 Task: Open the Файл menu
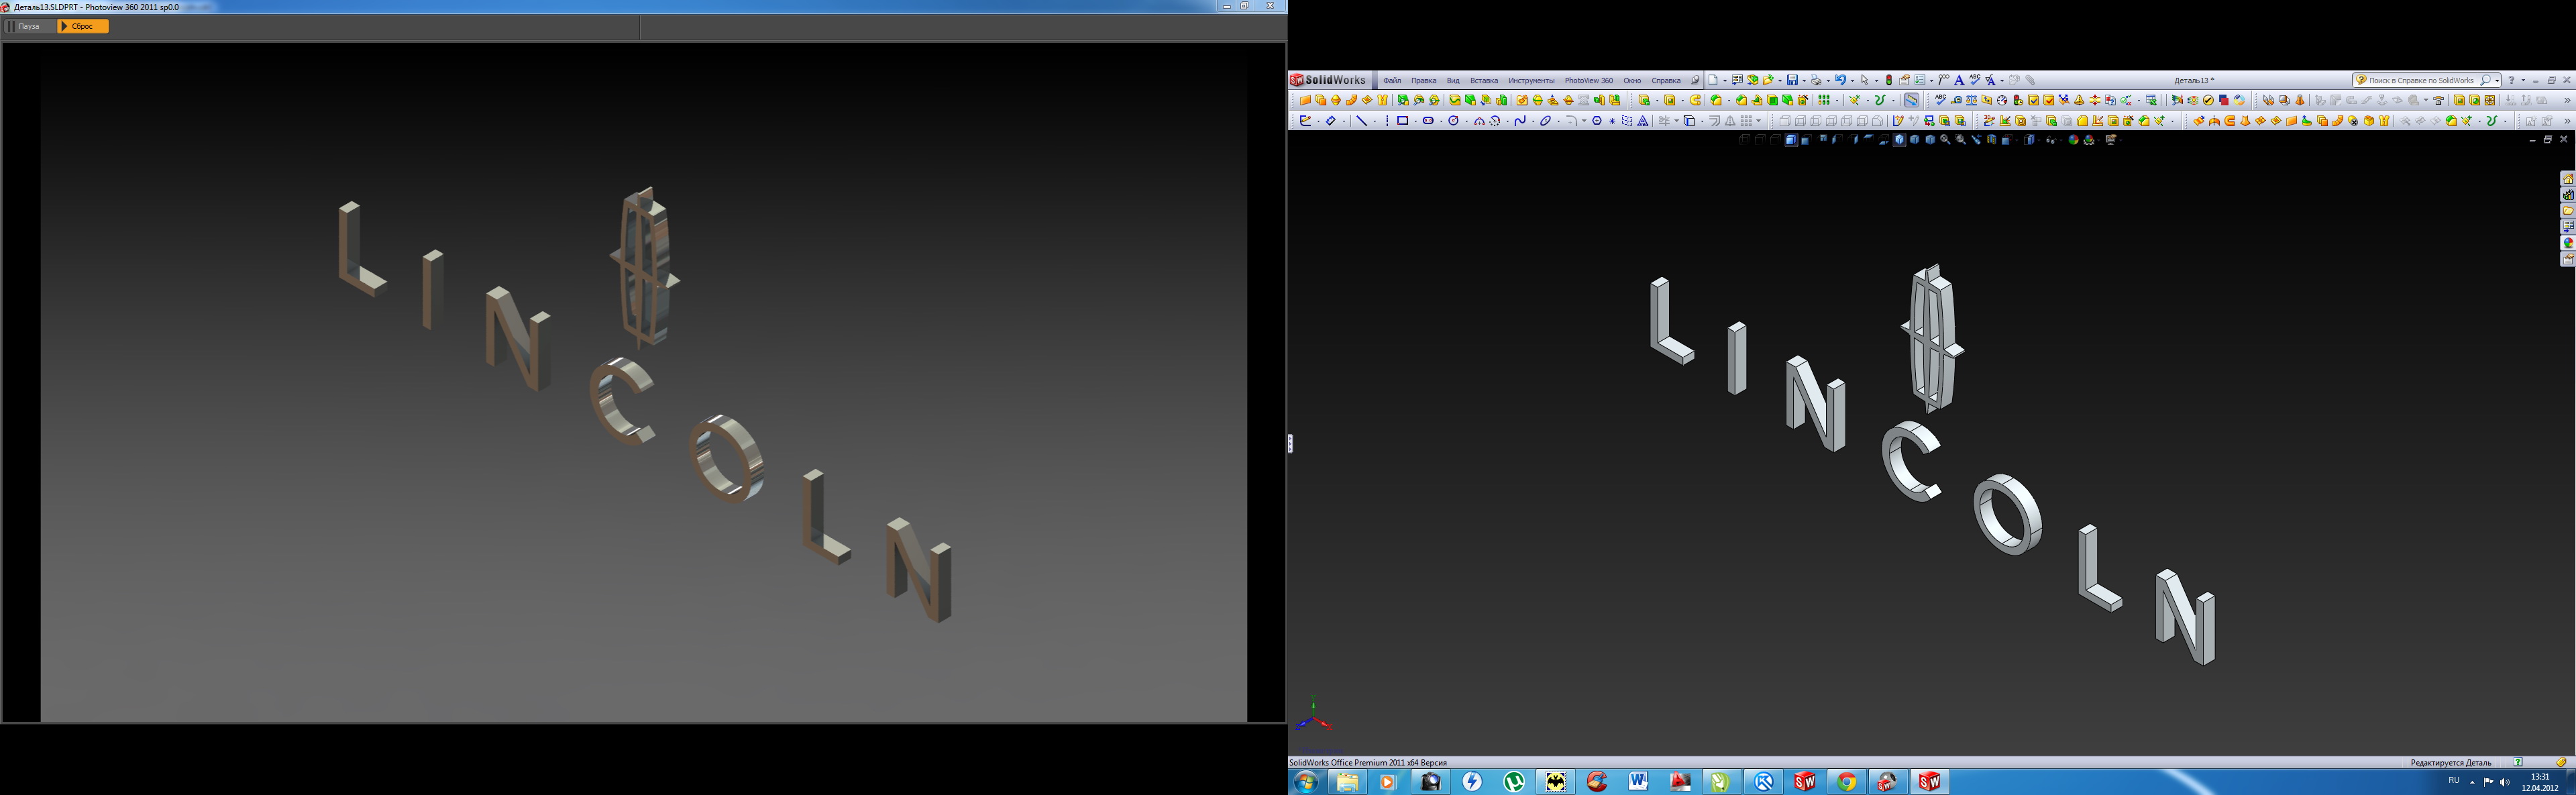[1391, 81]
